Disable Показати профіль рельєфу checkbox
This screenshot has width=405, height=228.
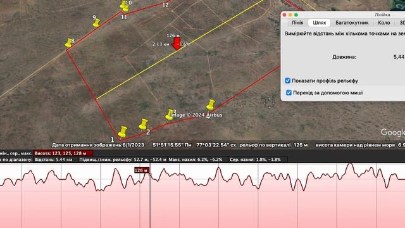pyautogui.click(x=287, y=80)
